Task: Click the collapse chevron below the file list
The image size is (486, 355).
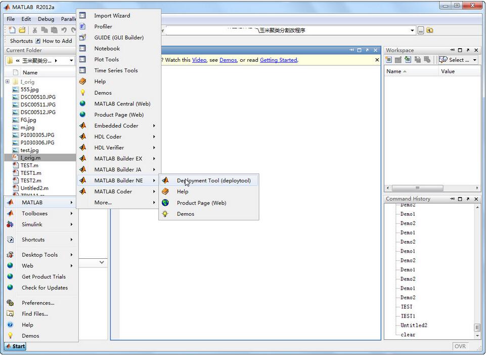Action: coord(102,262)
